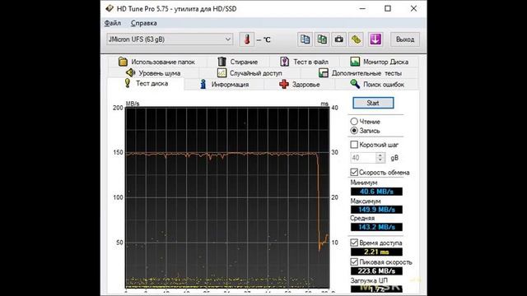This screenshot has height=296, width=527.
Task: Switch to the Уровень шума tab
Action: [x=153, y=73]
